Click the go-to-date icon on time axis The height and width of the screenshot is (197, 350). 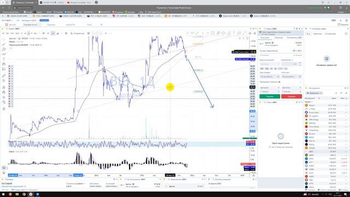click(x=254, y=176)
